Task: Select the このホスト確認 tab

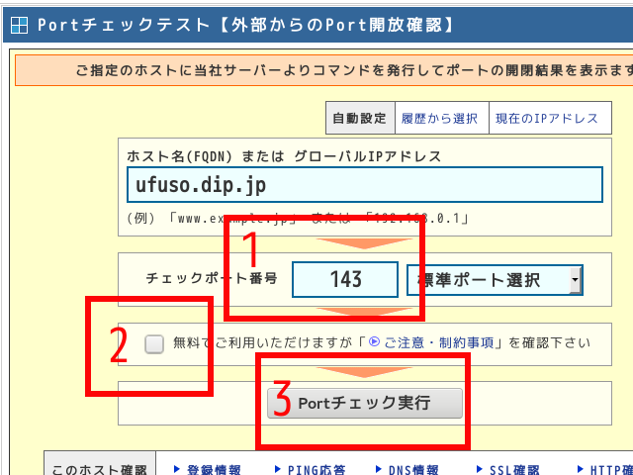Action: coord(98,469)
